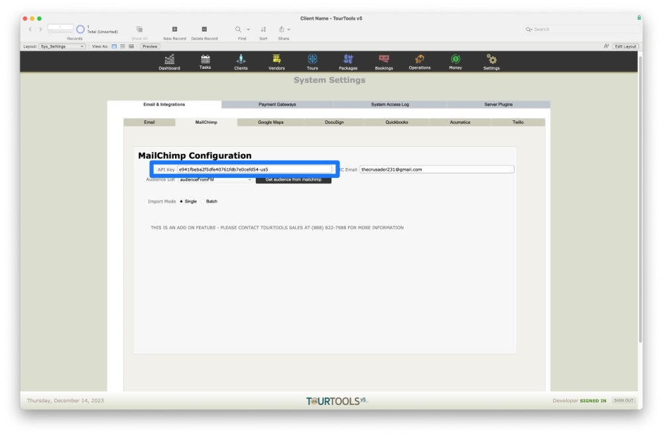Switch to Payment Gateways tab
The width and height of the screenshot is (663, 436).
coord(277,105)
